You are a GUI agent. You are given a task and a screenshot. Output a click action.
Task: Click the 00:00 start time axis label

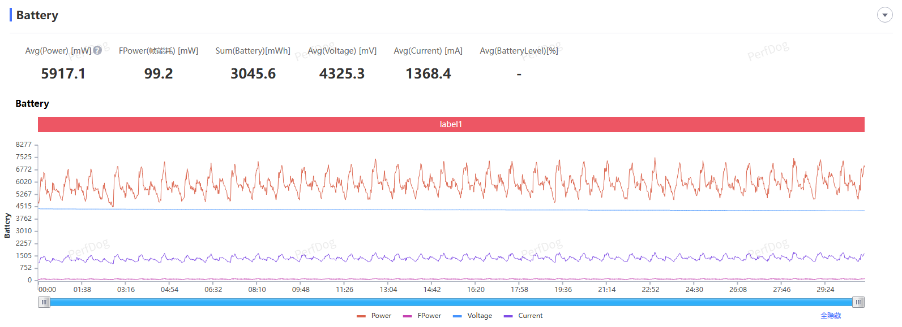tap(47, 290)
